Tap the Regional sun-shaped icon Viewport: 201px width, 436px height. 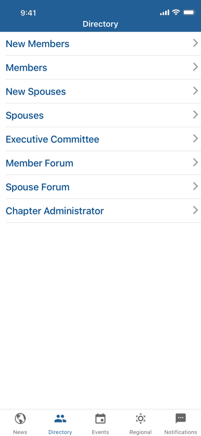click(140, 418)
